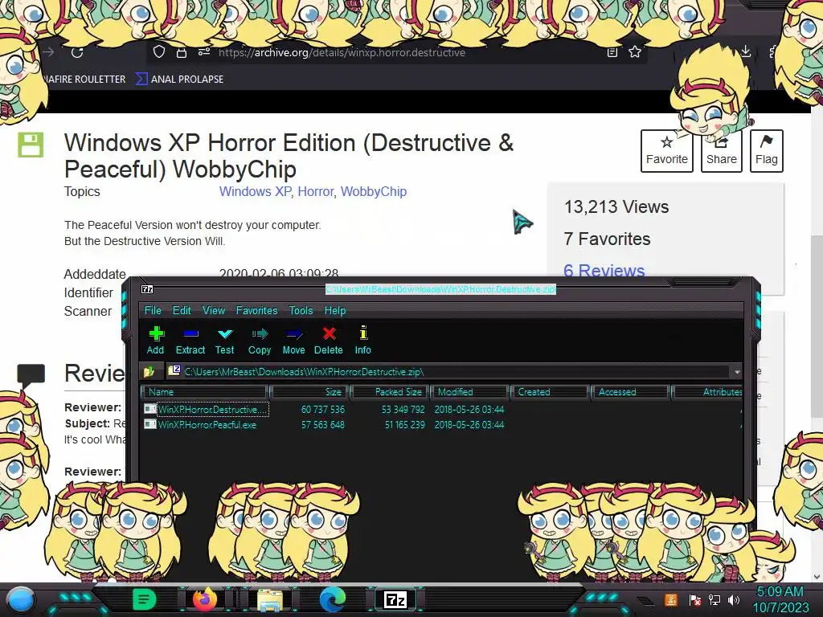Sort by Packed Size column header
This screenshot has width=823, height=617.
tap(390, 392)
